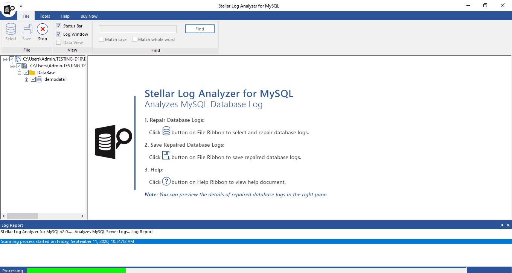The height and width of the screenshot is (273, 512).
Task: Click the green scan progress bar
Action: 76,270
